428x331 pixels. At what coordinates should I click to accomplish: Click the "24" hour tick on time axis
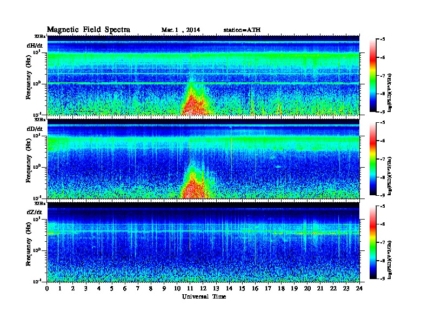359,289
